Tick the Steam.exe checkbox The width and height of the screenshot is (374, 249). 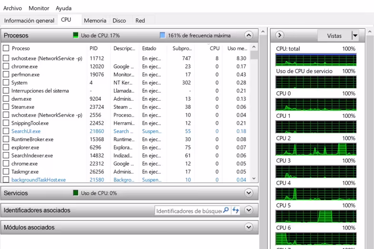point(6,107)
